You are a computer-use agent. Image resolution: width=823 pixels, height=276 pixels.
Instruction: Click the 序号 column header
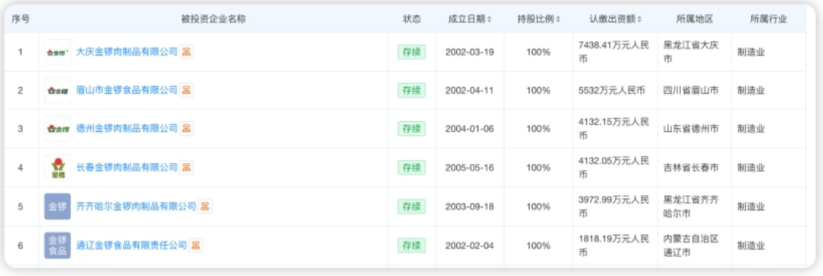click(x=21, y=19)
